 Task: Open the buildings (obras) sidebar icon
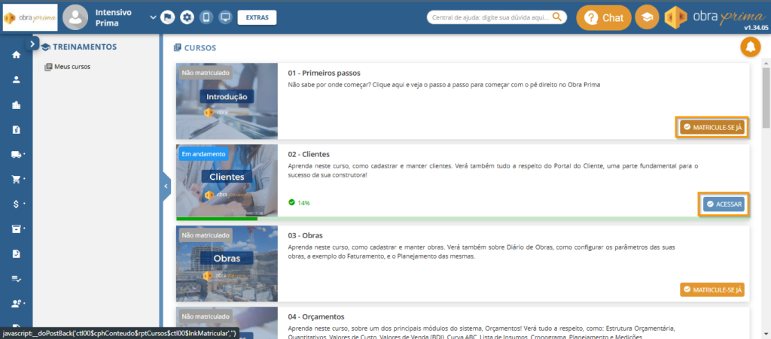pos(17,104)
